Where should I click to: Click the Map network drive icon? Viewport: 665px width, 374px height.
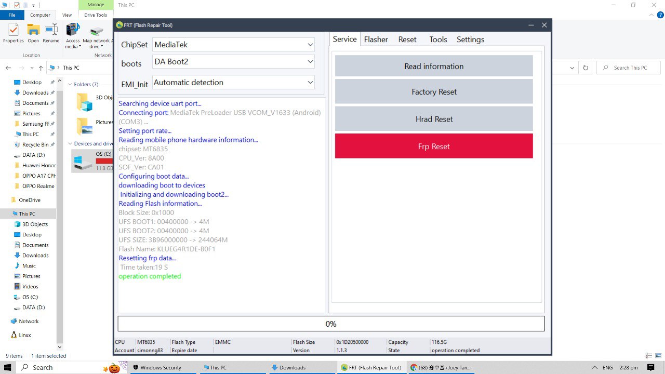tap(96, 36)
